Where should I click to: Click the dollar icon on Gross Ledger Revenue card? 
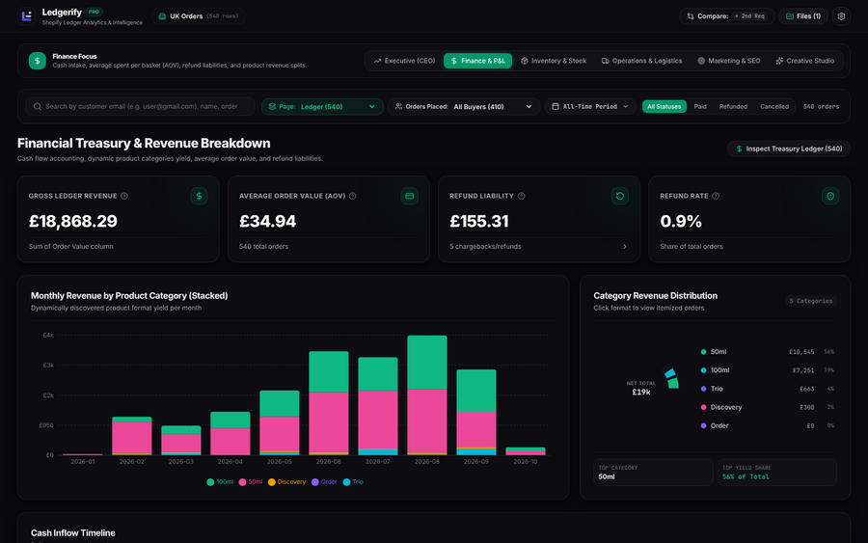click(199, 196)
